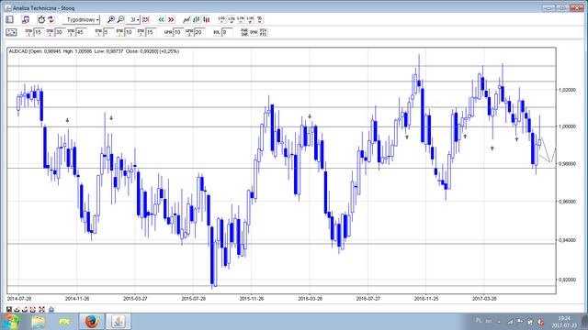The height and width of the screenshot is (330, 588).
Task: Open File Explorer from taskbar
Action: (39, 322)
